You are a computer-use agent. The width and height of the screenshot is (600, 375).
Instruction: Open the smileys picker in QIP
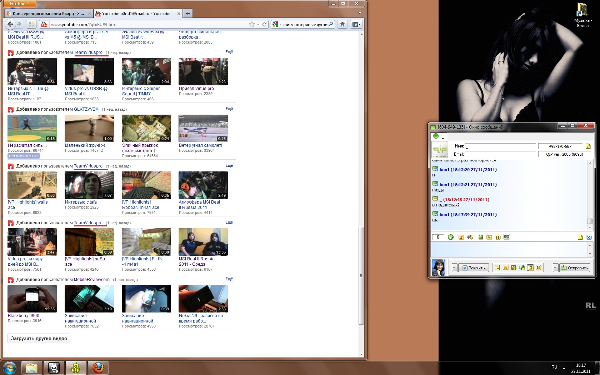pyautogui.click(x=451, y=237)
